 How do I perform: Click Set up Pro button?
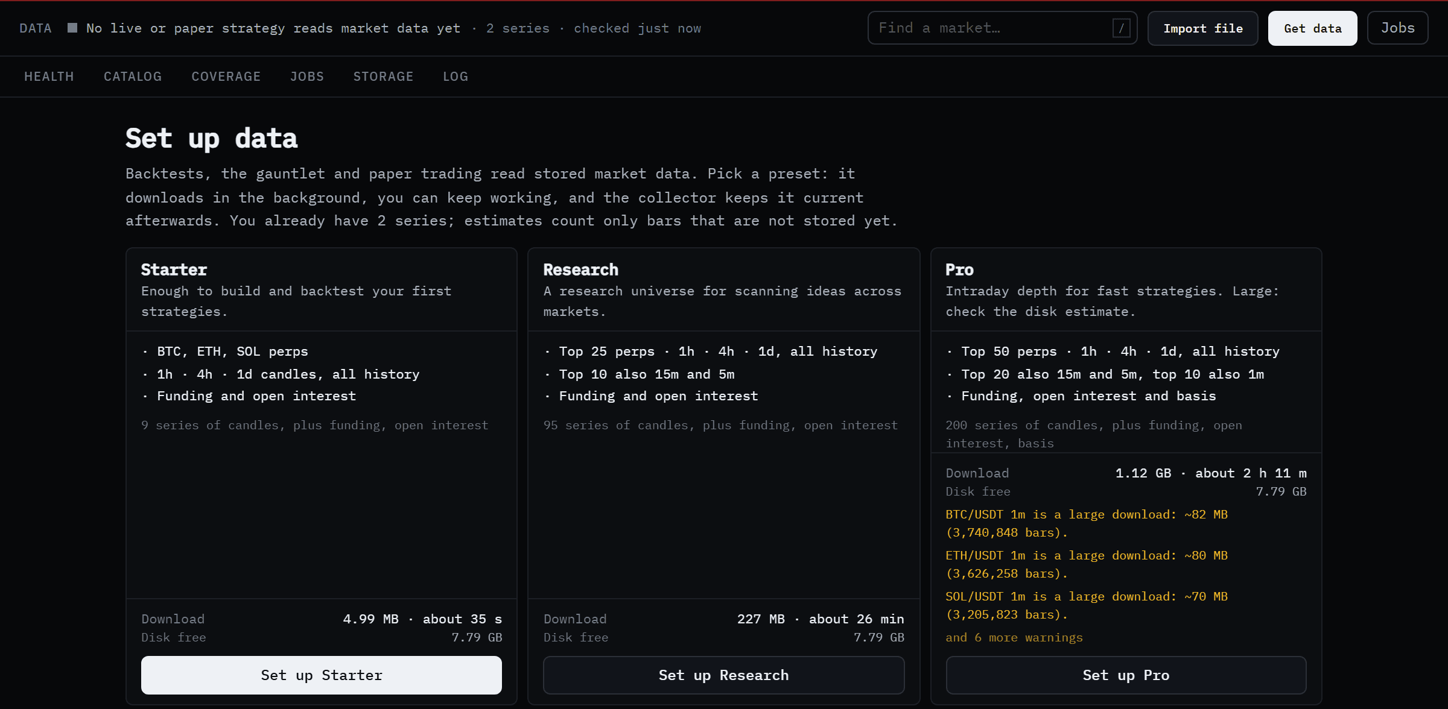click(x=1126, y=675)
